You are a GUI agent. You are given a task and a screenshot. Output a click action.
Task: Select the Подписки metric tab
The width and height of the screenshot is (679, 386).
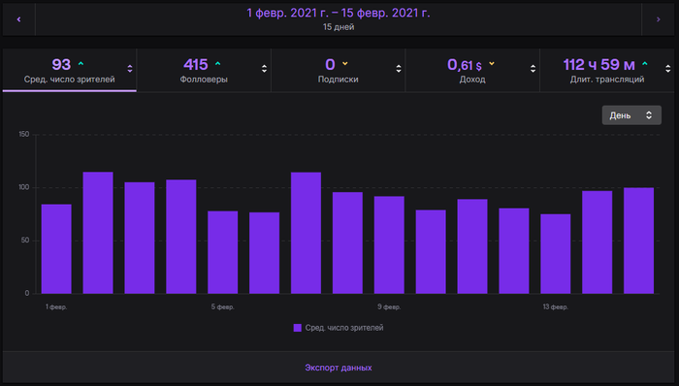click(x=338, y=70)
